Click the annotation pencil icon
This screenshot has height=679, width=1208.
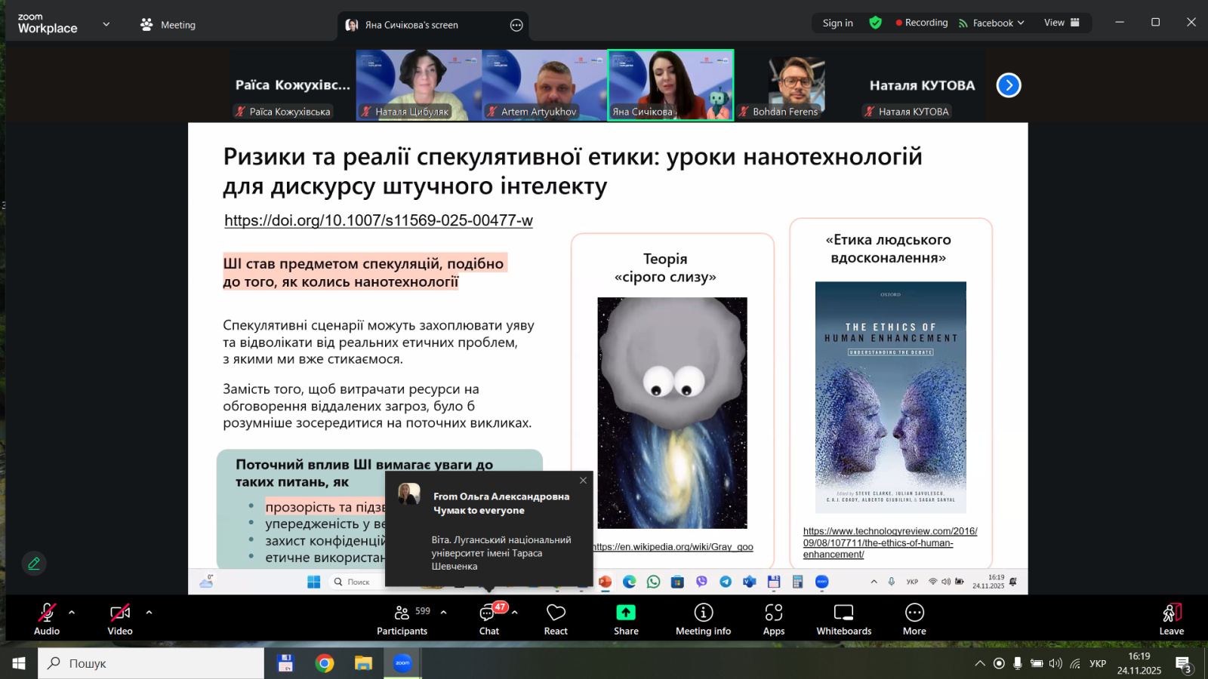(34, 564)
